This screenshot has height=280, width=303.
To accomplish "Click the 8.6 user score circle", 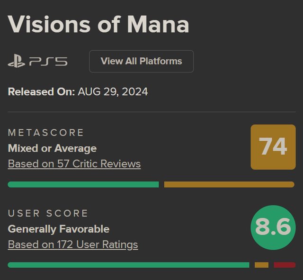I will (x=273, y=227).
